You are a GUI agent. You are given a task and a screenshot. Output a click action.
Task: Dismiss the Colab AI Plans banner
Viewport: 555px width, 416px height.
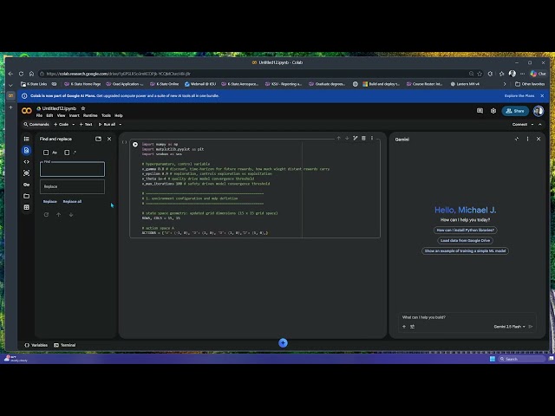point(542,96)
